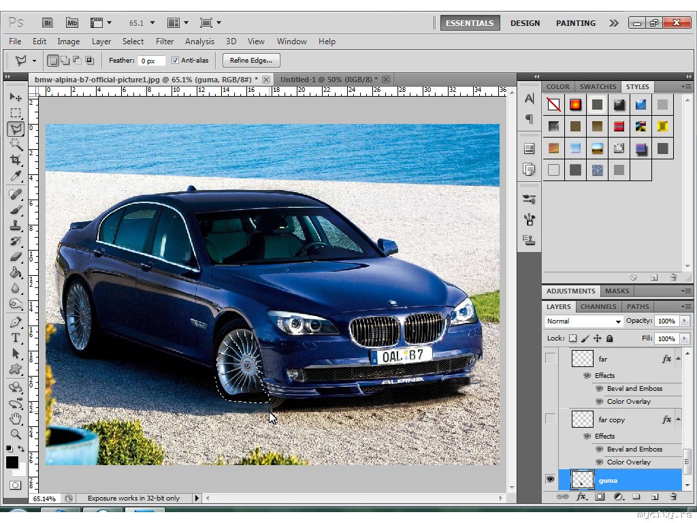Collapse effects list of the far layer
This screenshot has height=523, width=697.
tap(677, 359)
